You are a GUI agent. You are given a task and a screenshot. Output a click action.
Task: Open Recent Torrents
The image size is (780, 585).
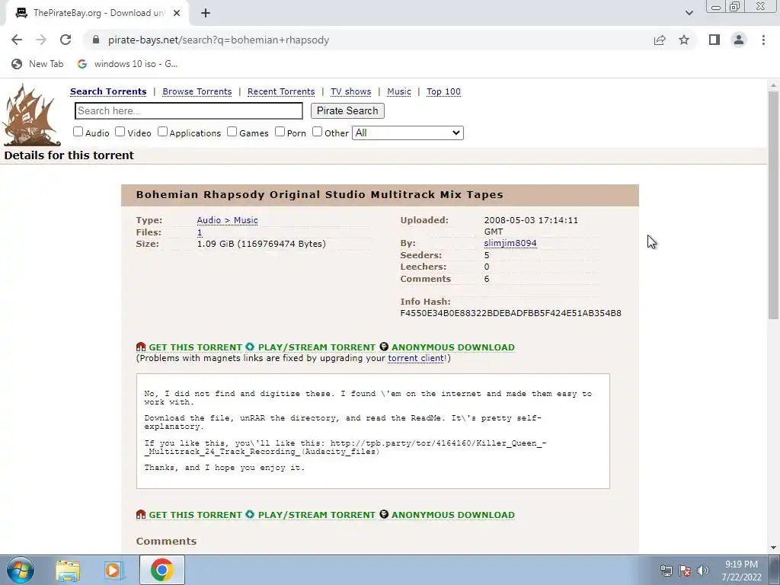tap(281, 91)
